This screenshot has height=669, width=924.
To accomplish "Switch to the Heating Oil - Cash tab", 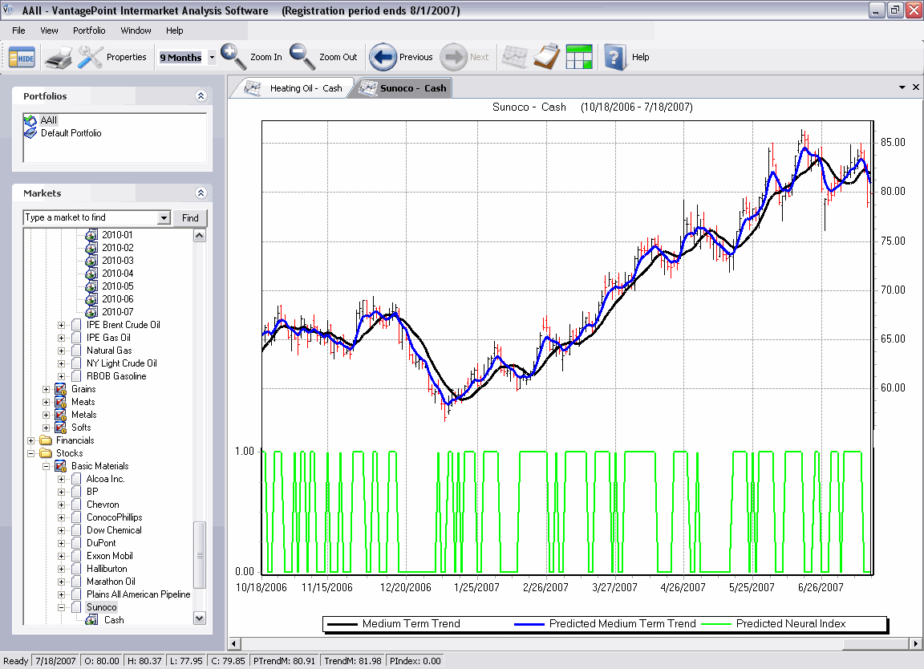I will (x=305, y=88).
